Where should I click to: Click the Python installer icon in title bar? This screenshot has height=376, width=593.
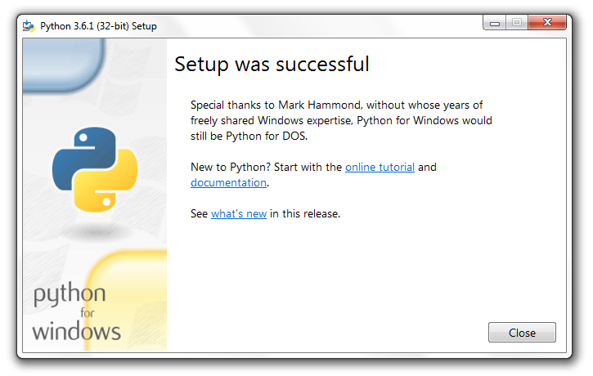(29, 25)
